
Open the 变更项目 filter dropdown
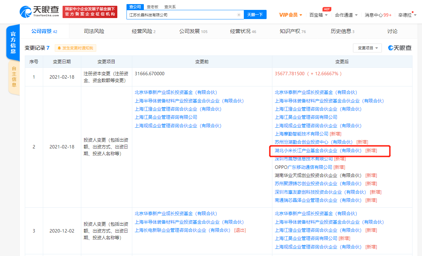point(367,48)
